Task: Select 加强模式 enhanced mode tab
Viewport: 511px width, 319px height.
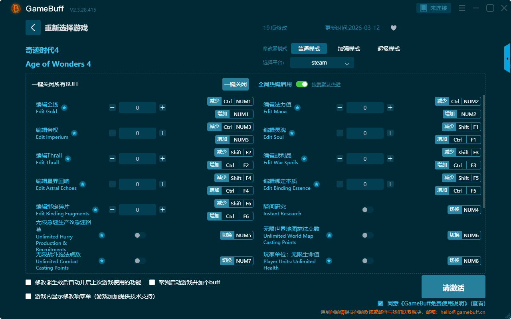Action: (x=349, y=49)
